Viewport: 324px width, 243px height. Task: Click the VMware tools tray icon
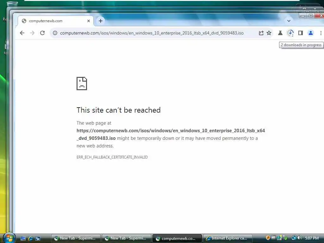point(273,238)
